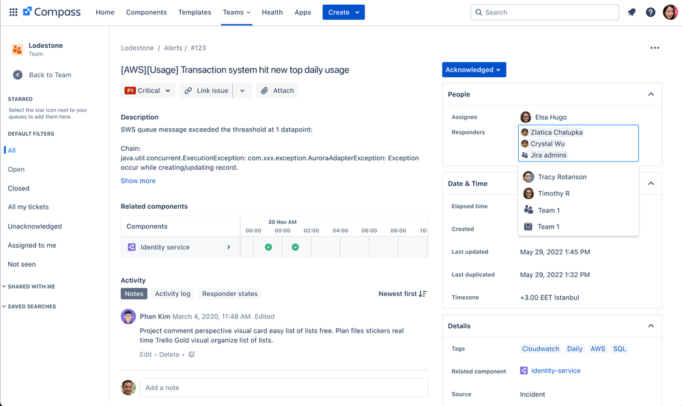
Task: Click the second green check status marker
Action: click(x=296, y=247)
